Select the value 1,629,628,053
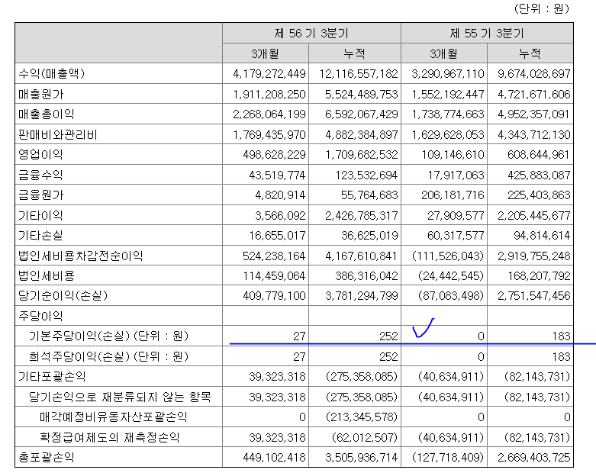The width and height of the screenshot is (596, 473). point(448,135)
